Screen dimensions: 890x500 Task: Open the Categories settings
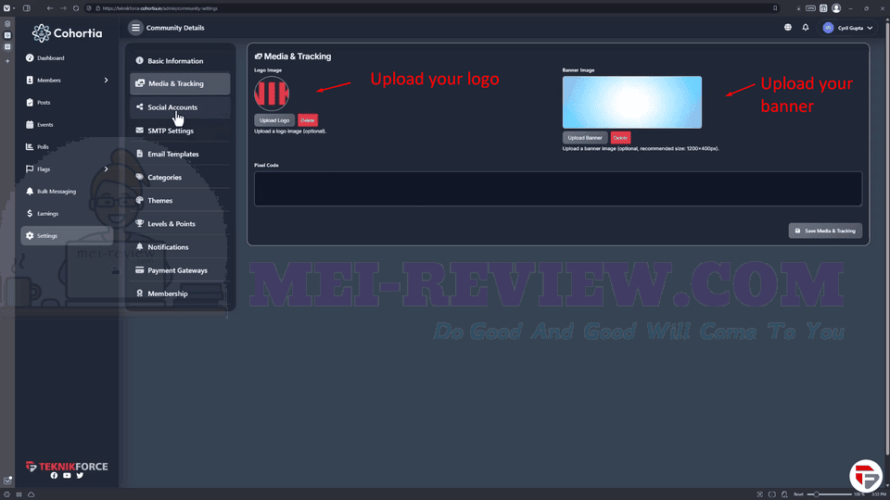coord(180,177)
